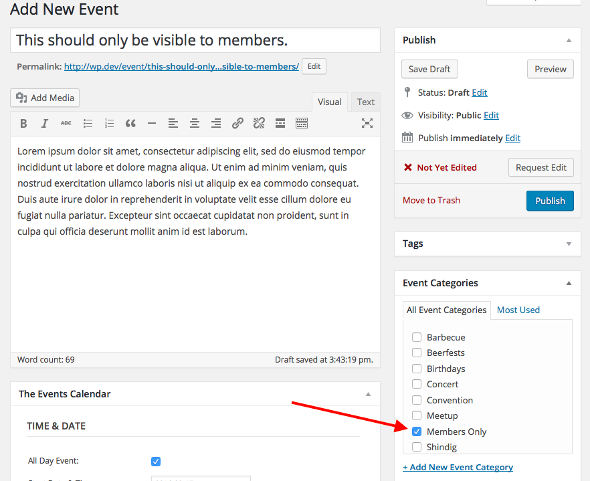Uncheck the Members Only category
The width and height of the screenshot is (590, 481).
coord(417,431)
